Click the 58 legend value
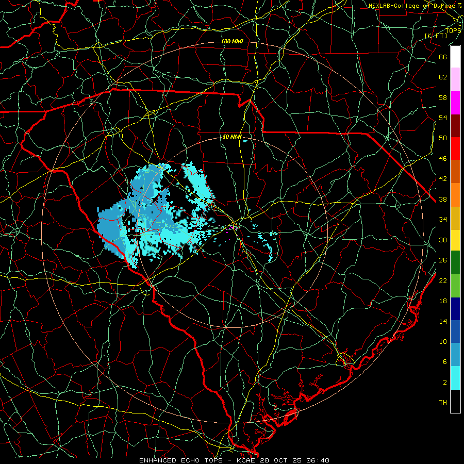 pos(443,97)
